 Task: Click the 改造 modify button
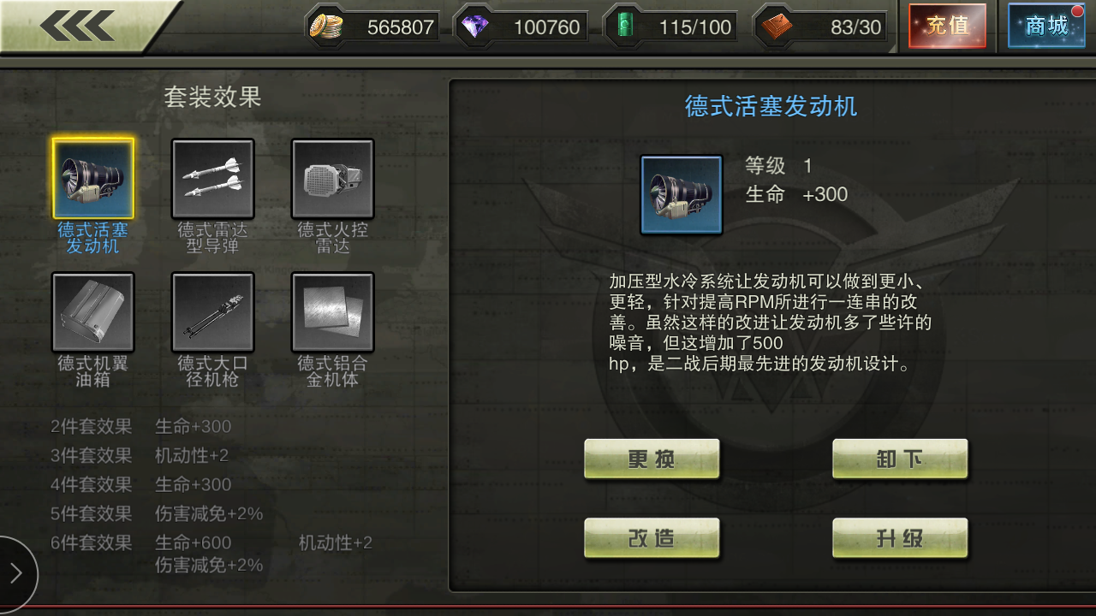click(x=652, y=538)
